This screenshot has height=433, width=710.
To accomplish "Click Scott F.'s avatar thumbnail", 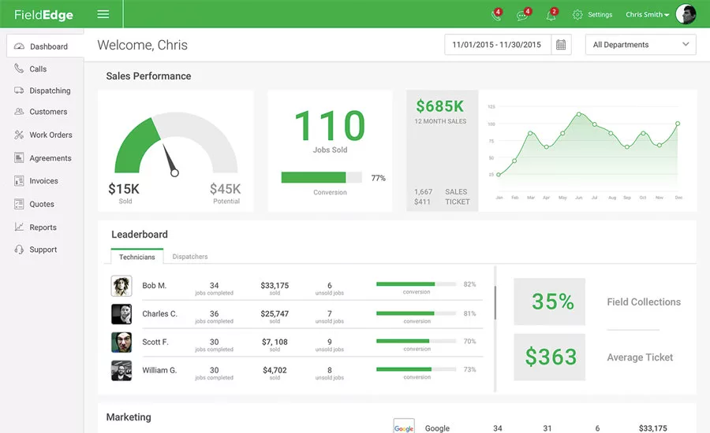I will 121,342.
